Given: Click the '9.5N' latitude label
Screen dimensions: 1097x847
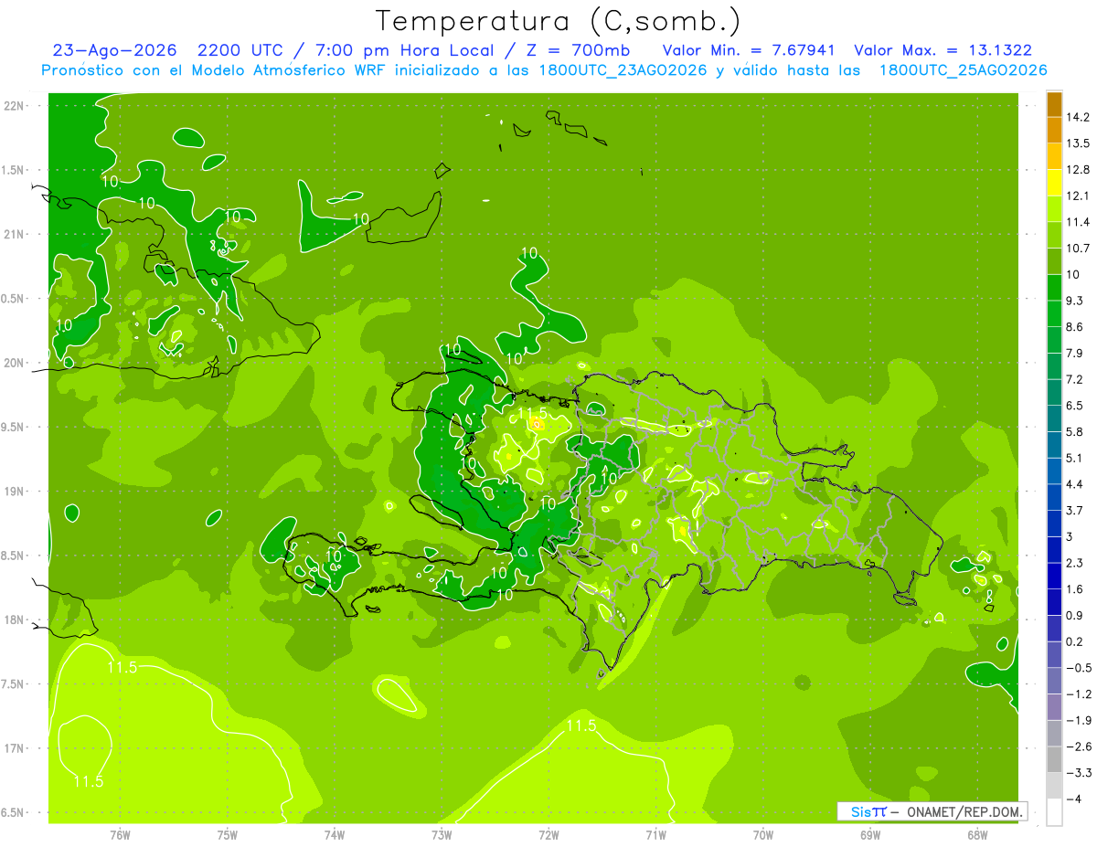Looking at the screenshot, I should coord(13,427).
